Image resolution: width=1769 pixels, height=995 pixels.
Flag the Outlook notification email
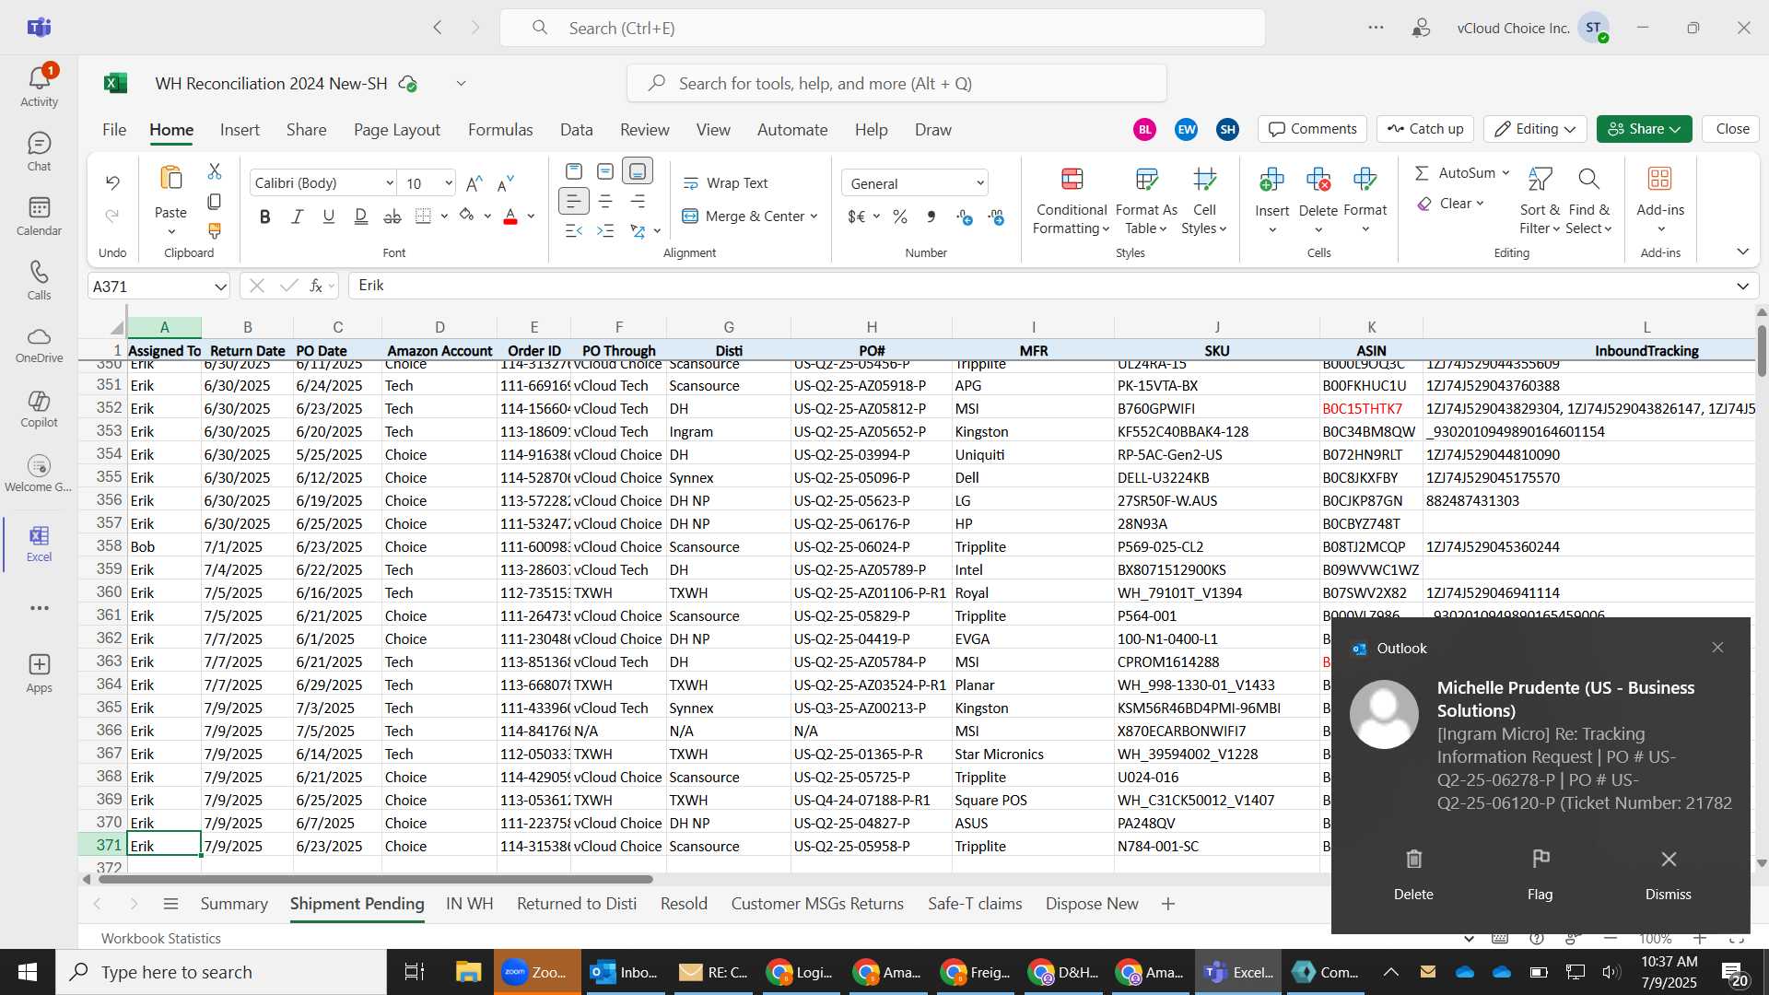[x=1540, y=873]
